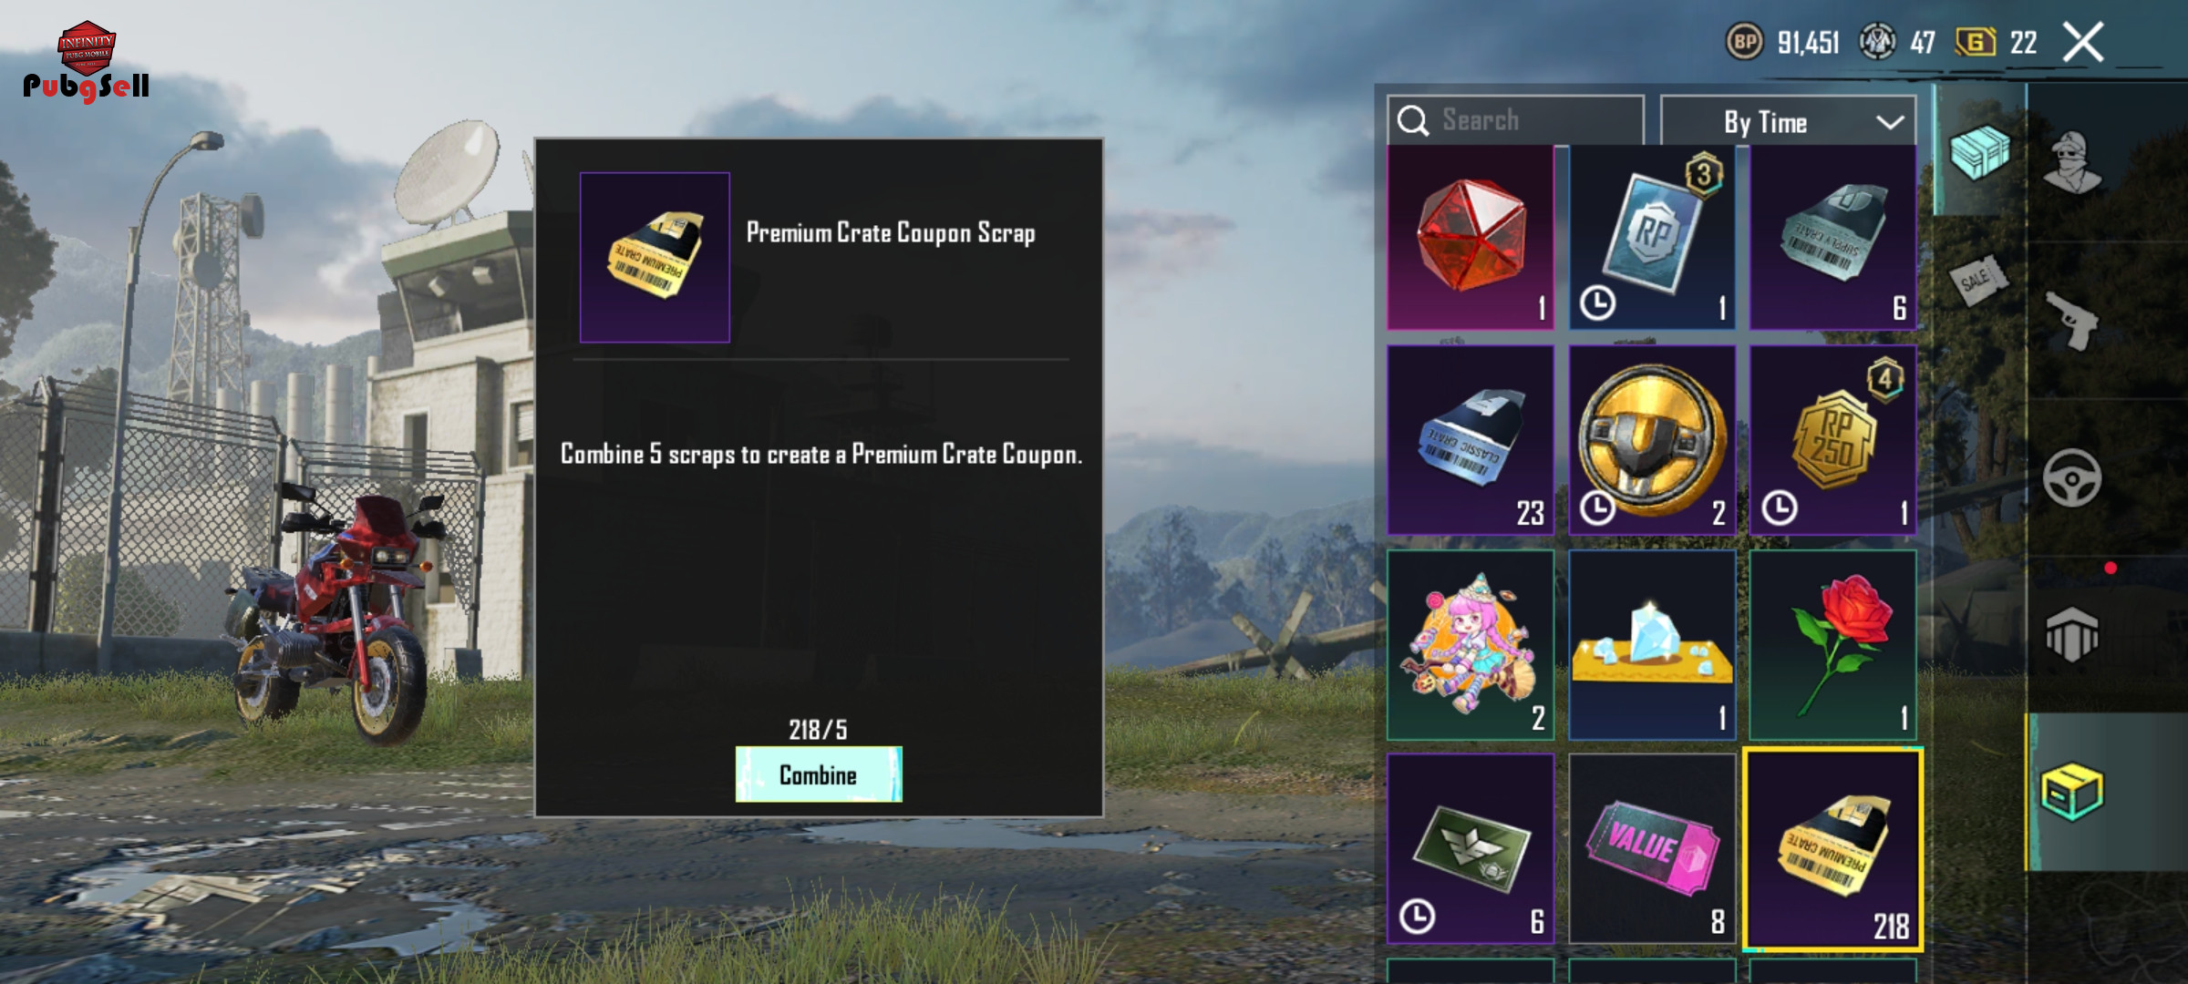The height and width of the screenshot is (984, 2188).
Task: Close the inventory with X button
Action: 2083,42
